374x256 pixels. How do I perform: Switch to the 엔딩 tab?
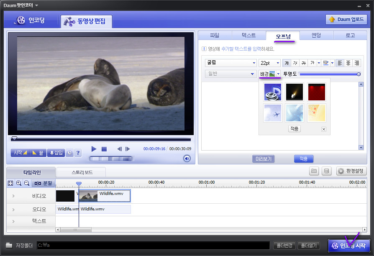pyautogui.click(x=317, y=36)
